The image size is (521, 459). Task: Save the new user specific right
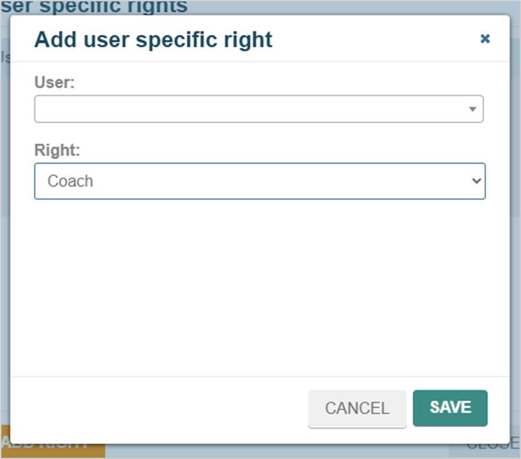pos(450,408)
